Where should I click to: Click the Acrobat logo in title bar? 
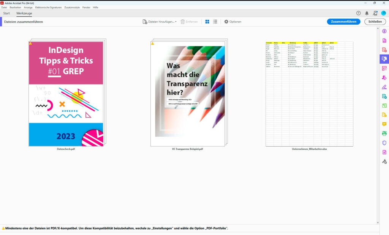(2, 3)
